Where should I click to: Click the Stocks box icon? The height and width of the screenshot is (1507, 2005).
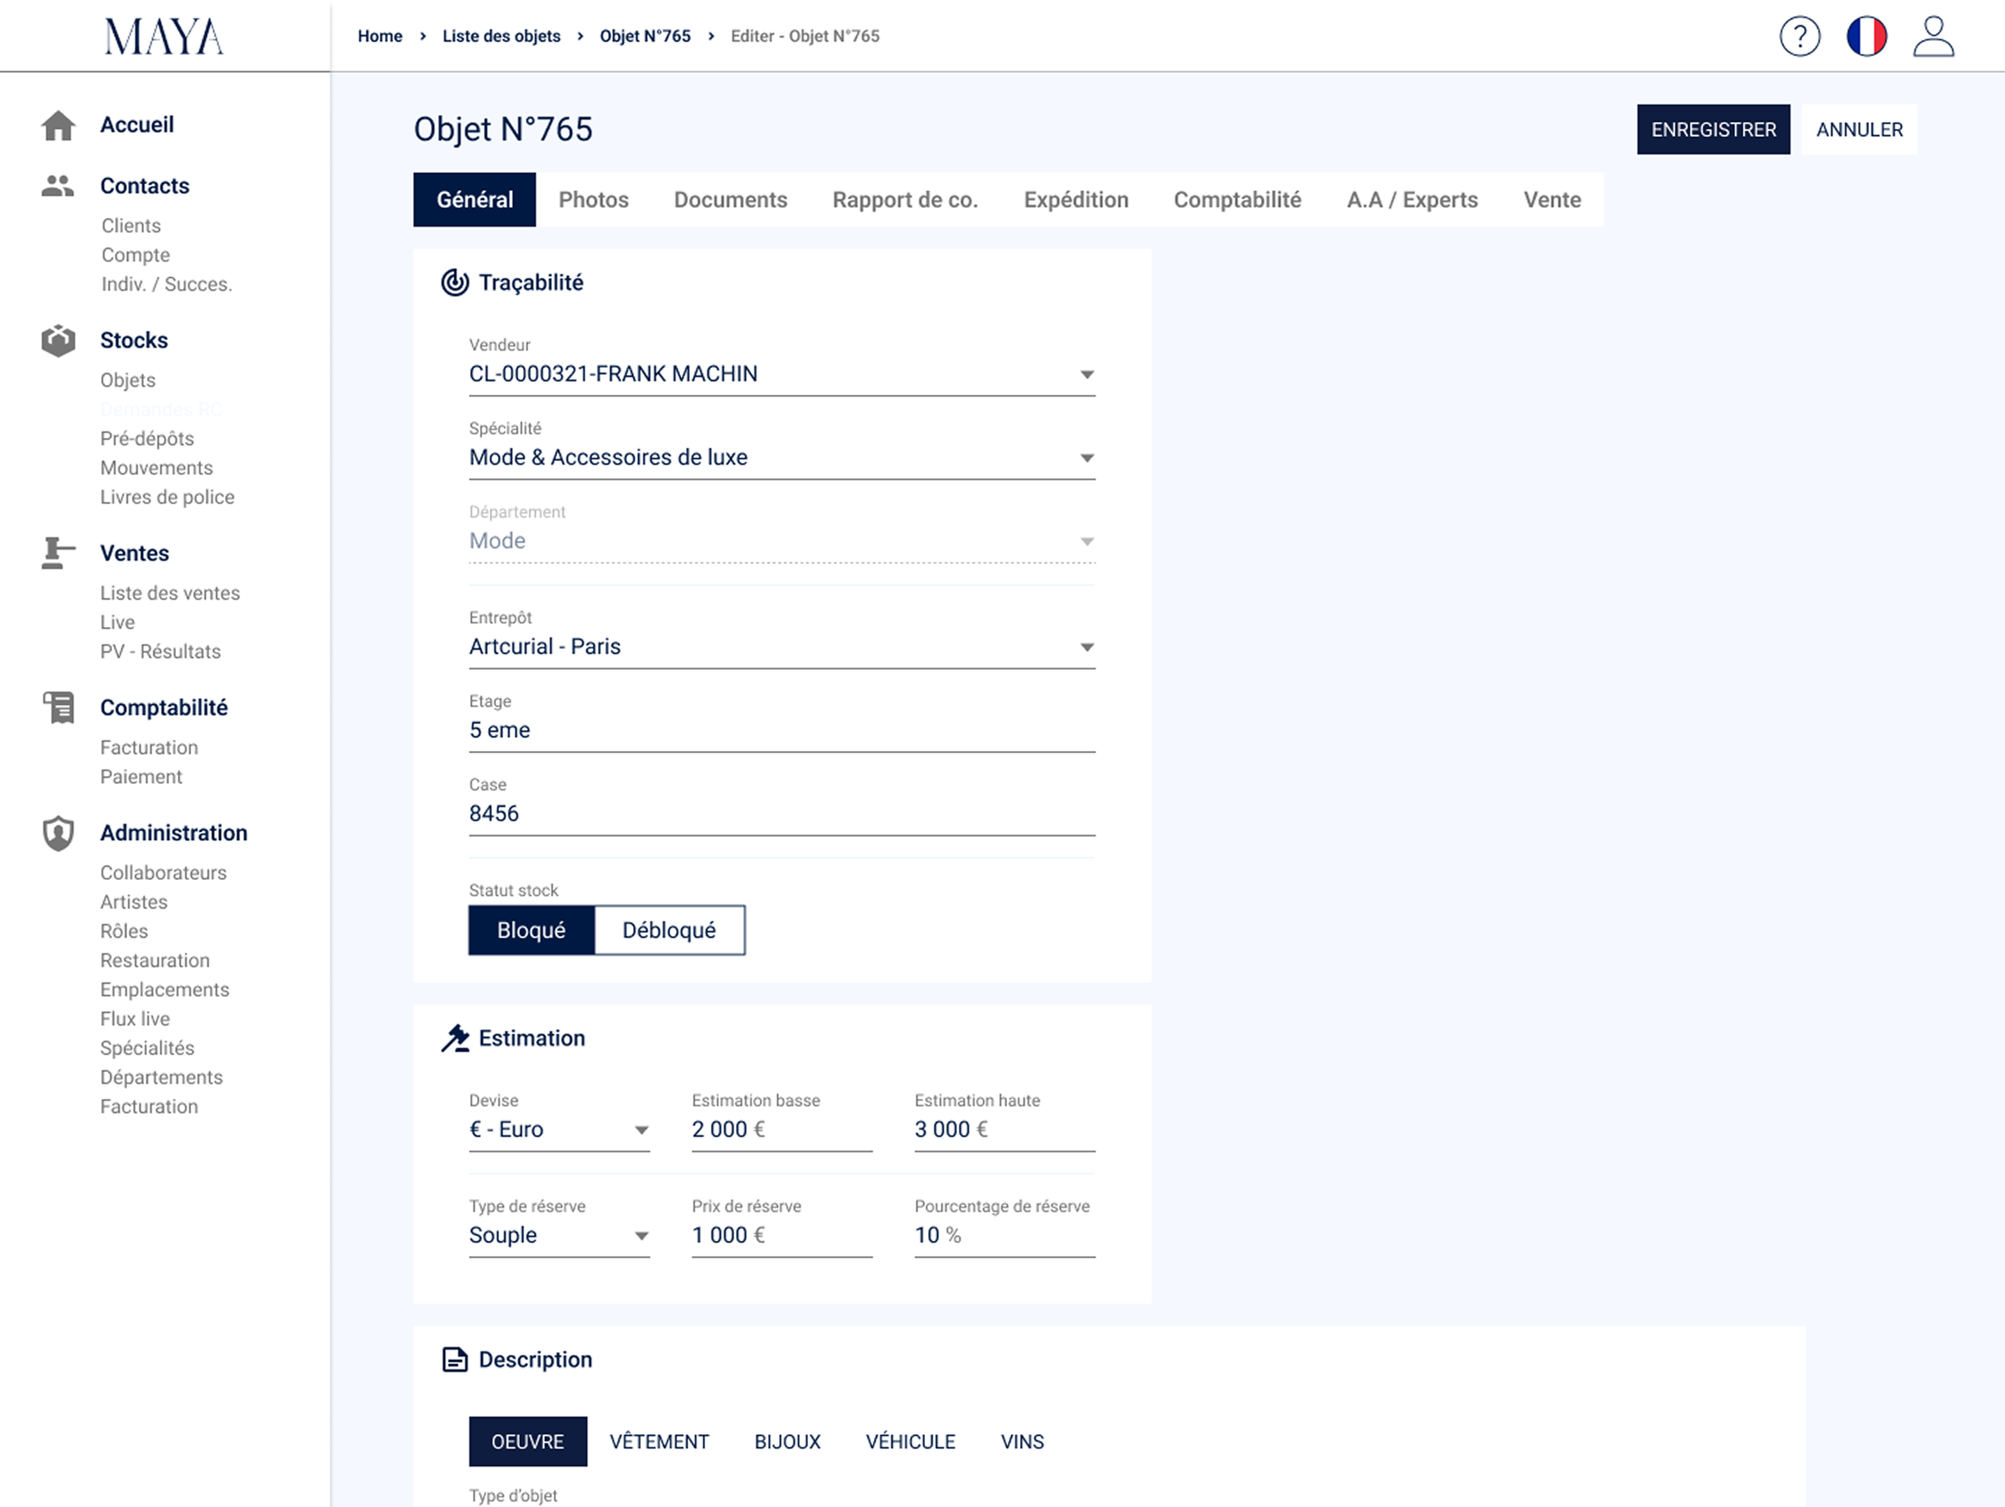pos(58,340)
